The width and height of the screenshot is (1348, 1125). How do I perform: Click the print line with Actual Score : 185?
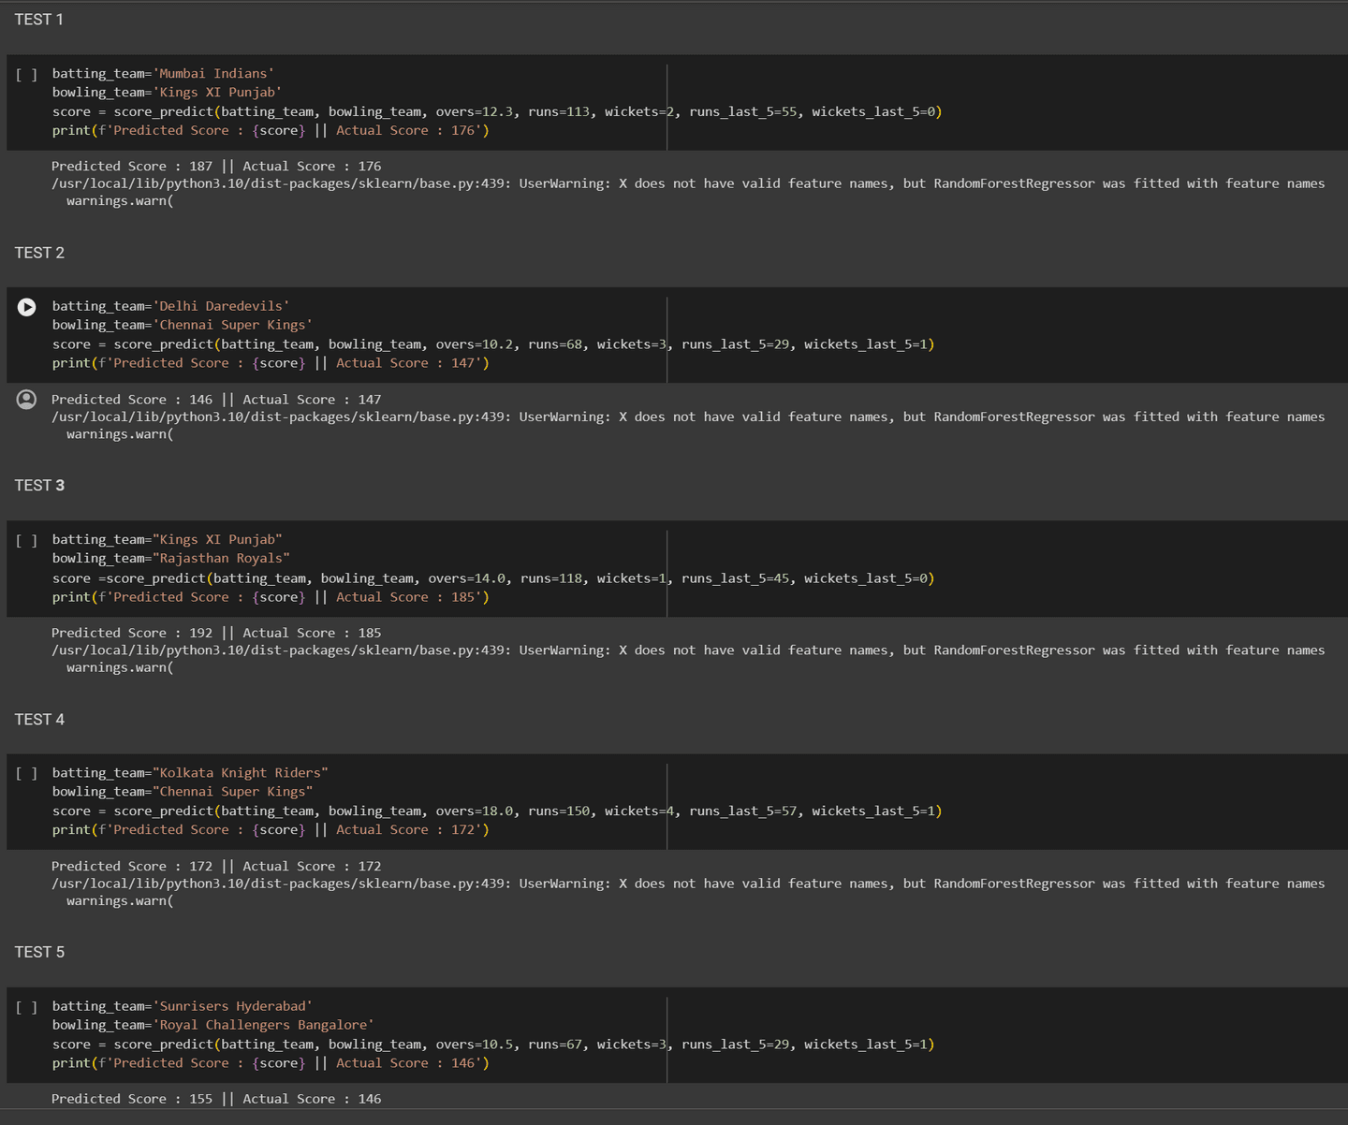coord(271,598)
